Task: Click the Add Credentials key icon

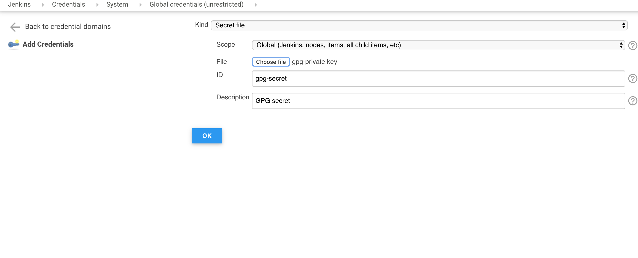Action: (14, 44)
